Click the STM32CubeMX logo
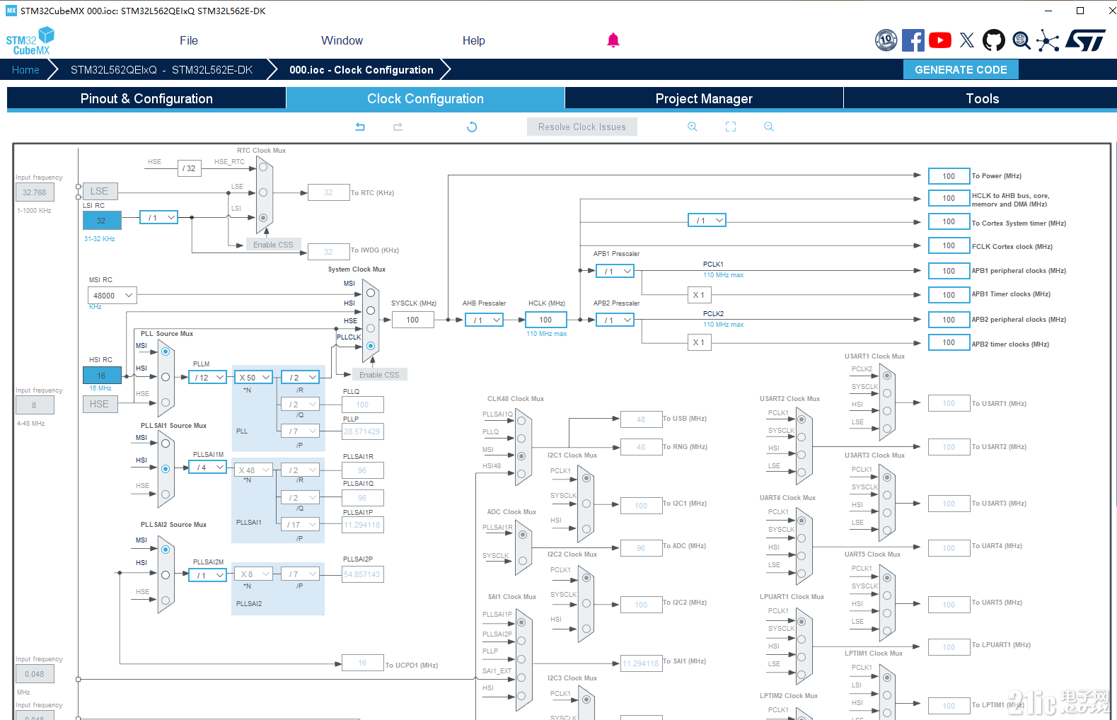The width and height of the screenshot is (1117, 720). pyautogui.click(x=30, y=41)
